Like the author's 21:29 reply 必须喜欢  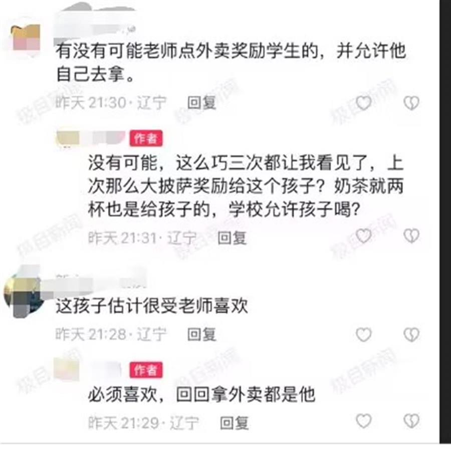(x=364, y=421)
